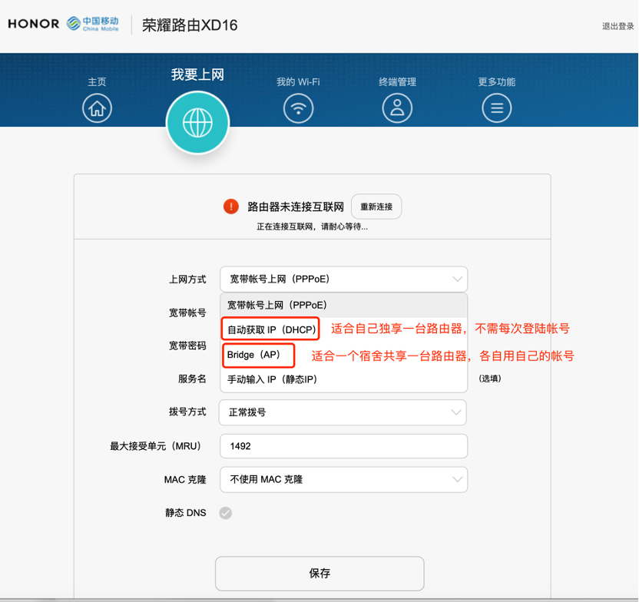Viewport: 639px width, 602px height.
Task: Click the HONOR logo
Action: click(34, 24)
